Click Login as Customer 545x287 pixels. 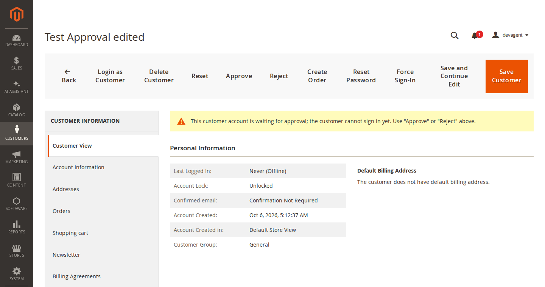[x=110, y=76]
